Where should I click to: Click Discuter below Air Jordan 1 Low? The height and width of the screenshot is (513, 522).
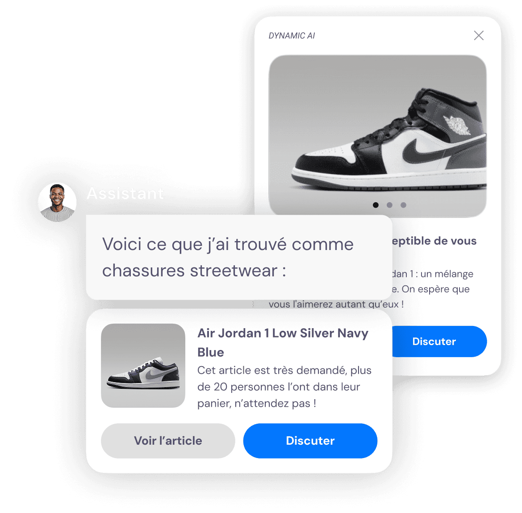tap(310, 440)
